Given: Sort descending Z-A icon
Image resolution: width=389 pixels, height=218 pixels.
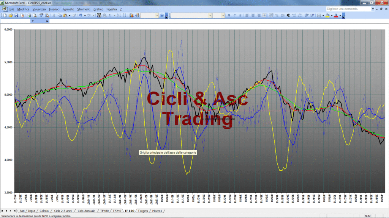Looking at the screenshot, I should pos(125,15).
